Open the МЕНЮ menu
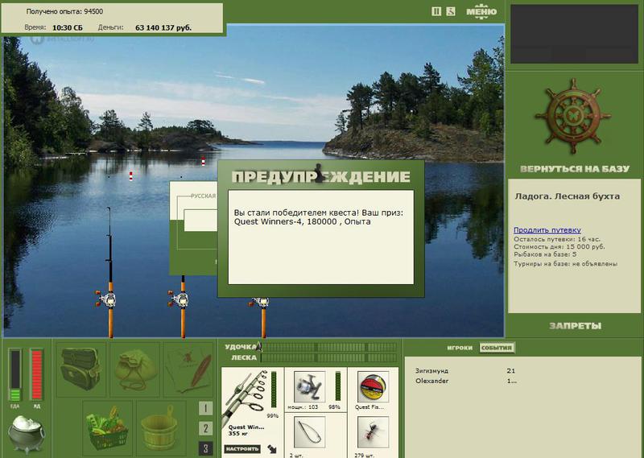 tap(481, 11)
